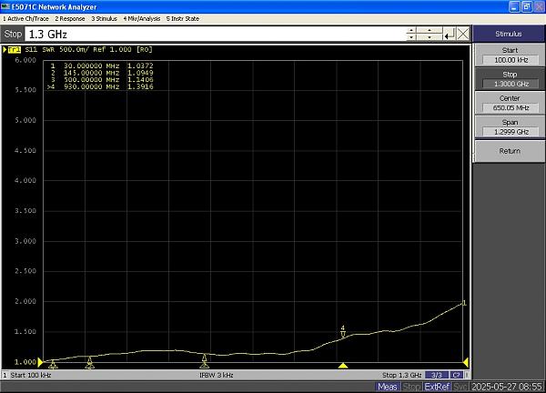The height and width of the screenshot is (393, 546).
Task: Close the entry bar with the X icon
Action: [463, 34]
